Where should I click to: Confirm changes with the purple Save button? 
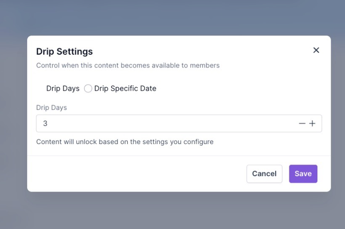tap(303, 174)
